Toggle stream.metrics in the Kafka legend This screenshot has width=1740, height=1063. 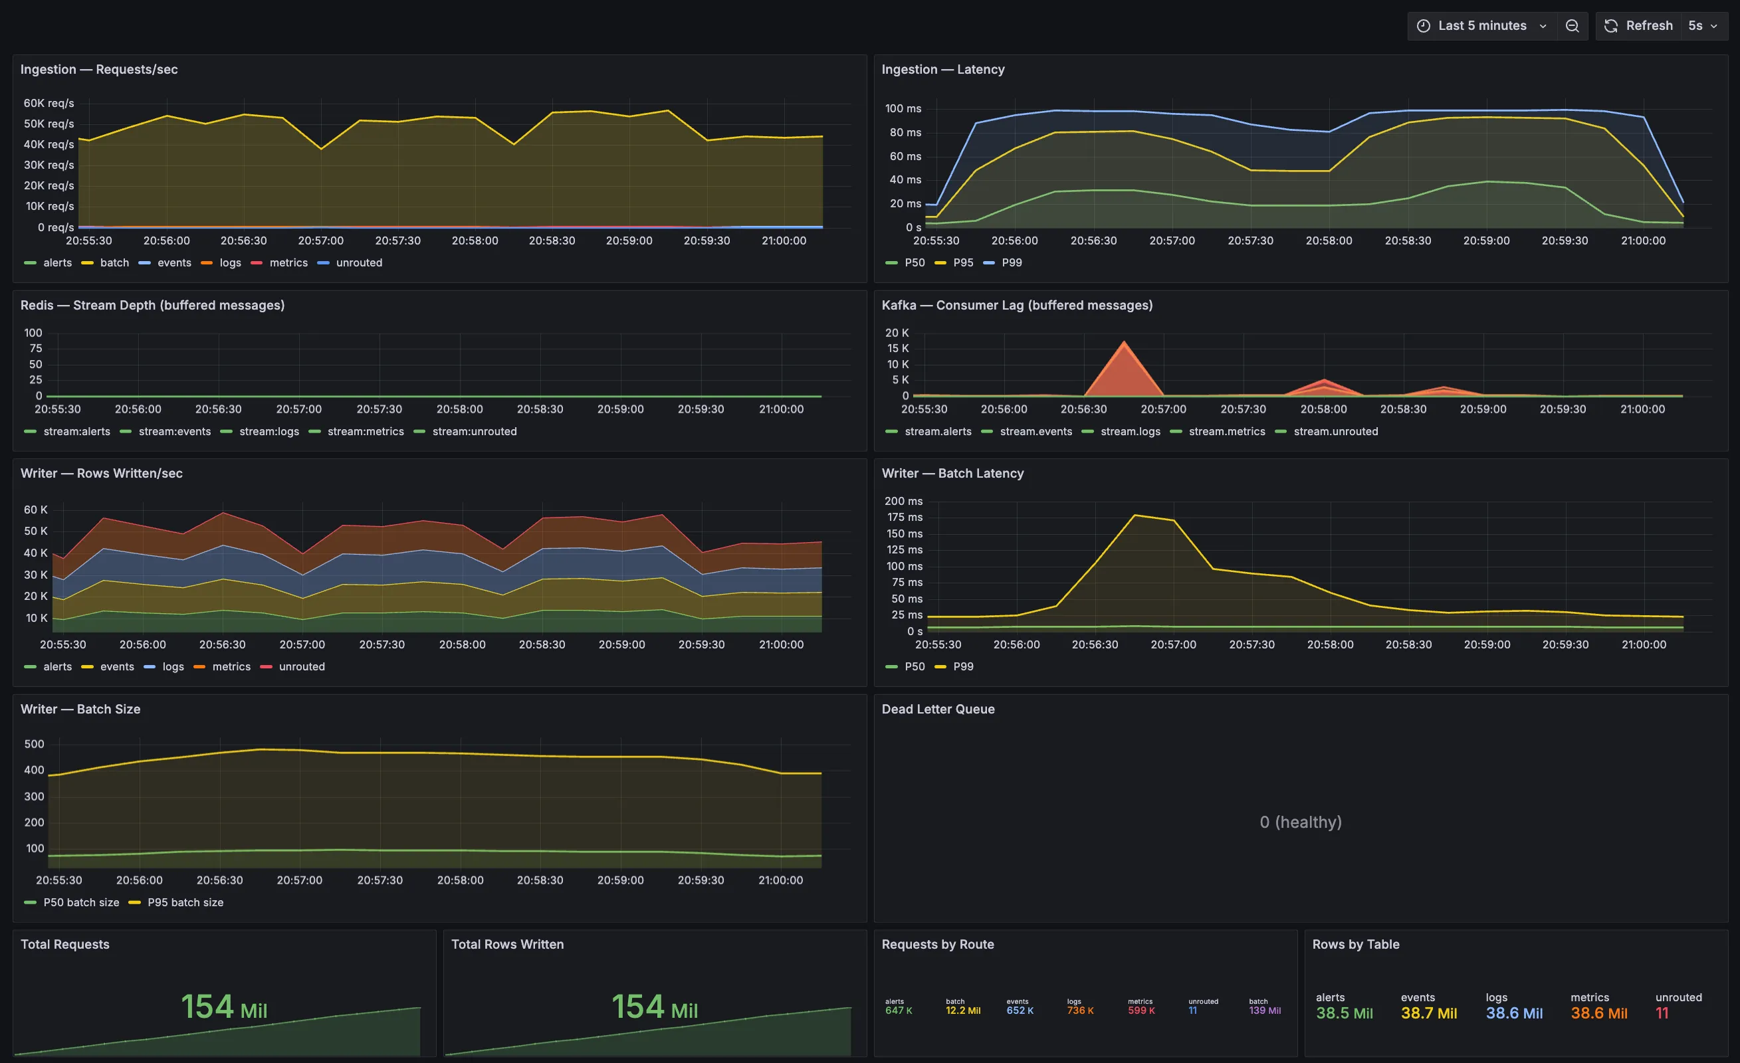coord(1228,431)
